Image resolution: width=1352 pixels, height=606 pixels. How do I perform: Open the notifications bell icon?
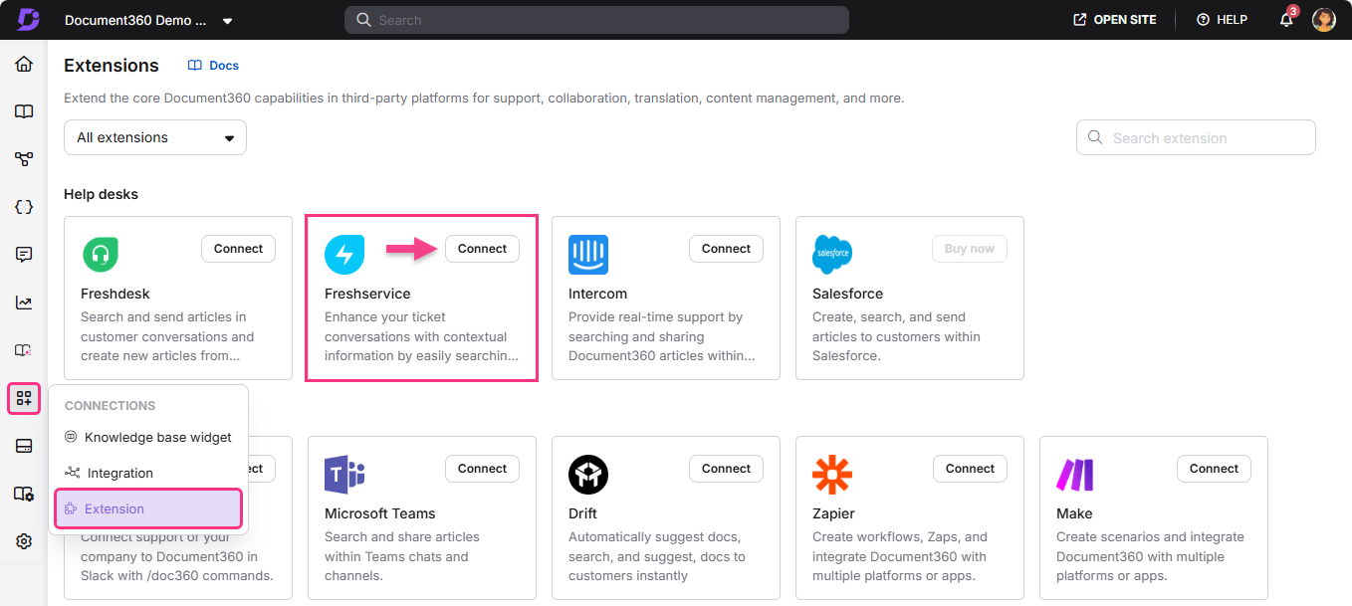[x=1285, y=19]
